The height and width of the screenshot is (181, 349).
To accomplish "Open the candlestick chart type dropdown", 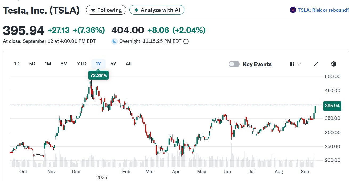I will click(295, 64).
